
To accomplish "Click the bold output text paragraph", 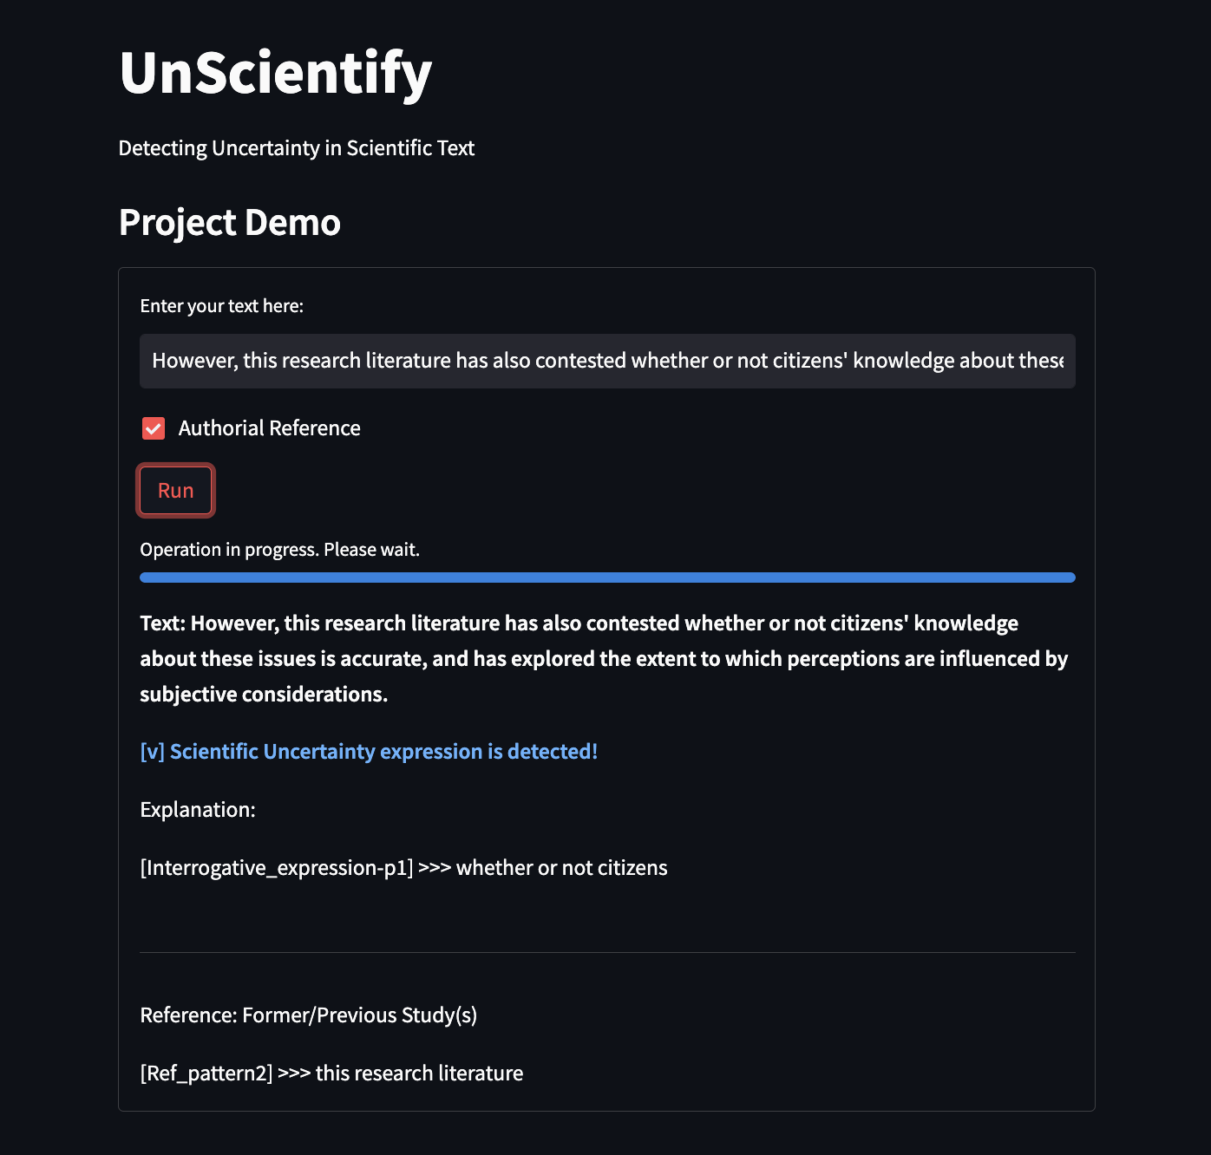I will (x=604, y=658).
